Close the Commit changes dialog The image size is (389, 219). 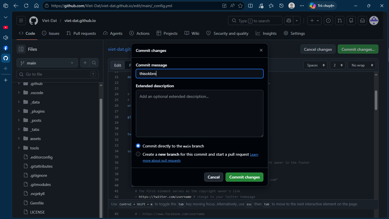pyautogui.click(x=261, y=50)
